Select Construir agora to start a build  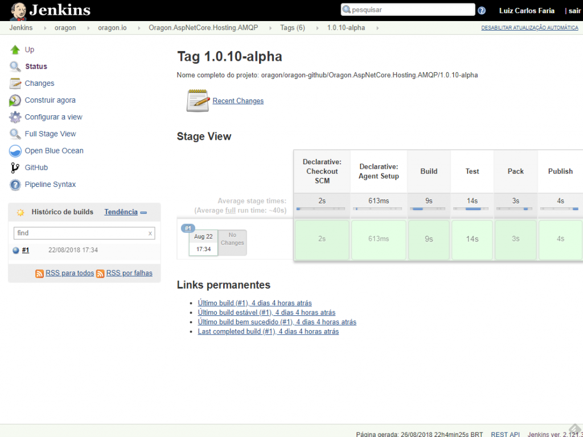pyautogui.click(x=51, y=100)
